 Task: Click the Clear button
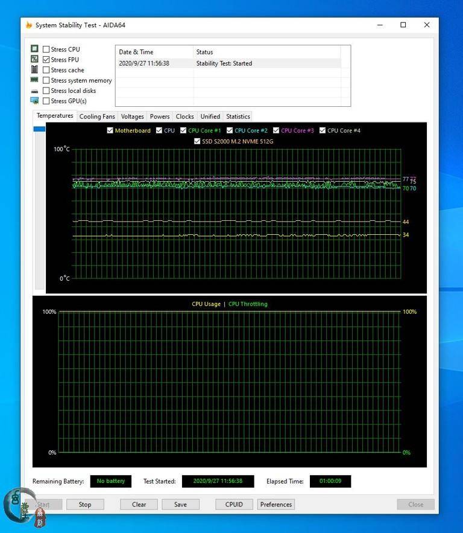click(x=139, y=505)
